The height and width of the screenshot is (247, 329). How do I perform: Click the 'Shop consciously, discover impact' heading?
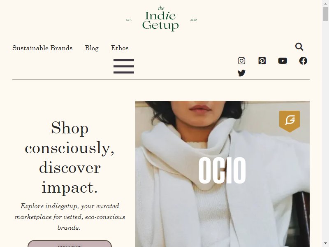coord(70,158)
